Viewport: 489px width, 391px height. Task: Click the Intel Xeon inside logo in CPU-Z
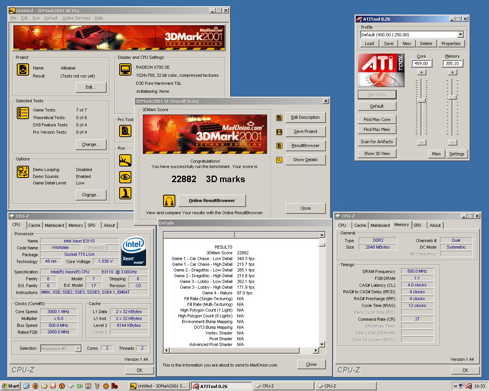pyautogui.click(x=133, y=252)
